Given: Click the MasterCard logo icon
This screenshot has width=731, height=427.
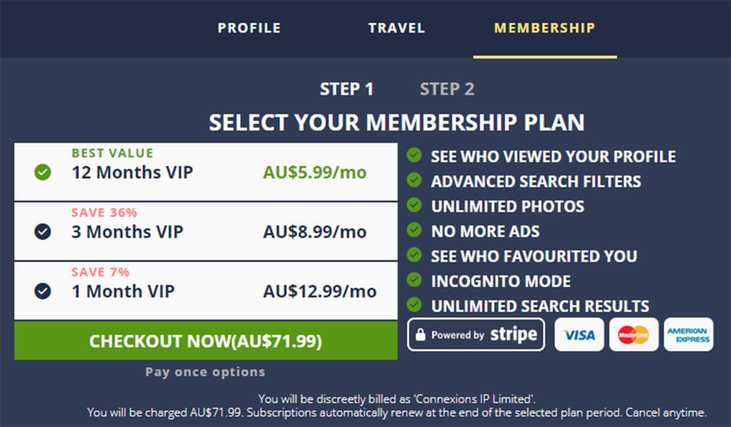Looking at the screenshot, I should click(633, 335).
